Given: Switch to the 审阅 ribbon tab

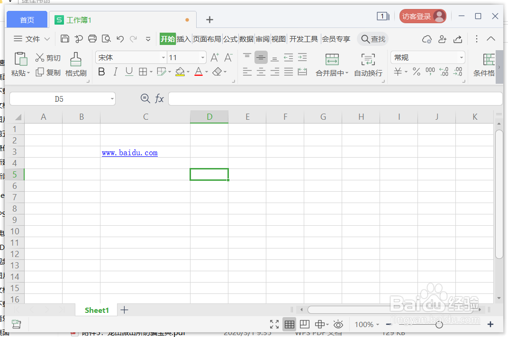Looking at the screenshot, I should pyautogui.click(x=263, y=39).
